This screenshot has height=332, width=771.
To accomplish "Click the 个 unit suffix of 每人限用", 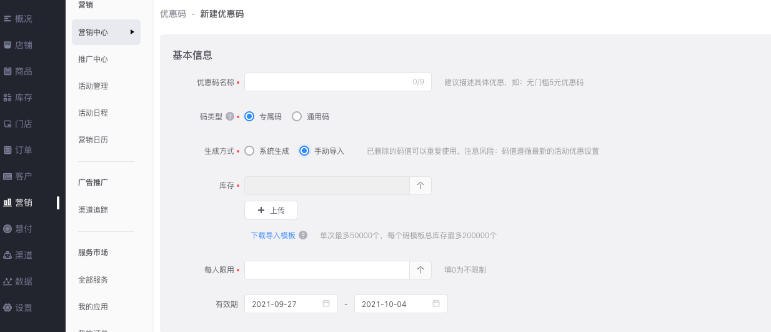I will (420, 270).
